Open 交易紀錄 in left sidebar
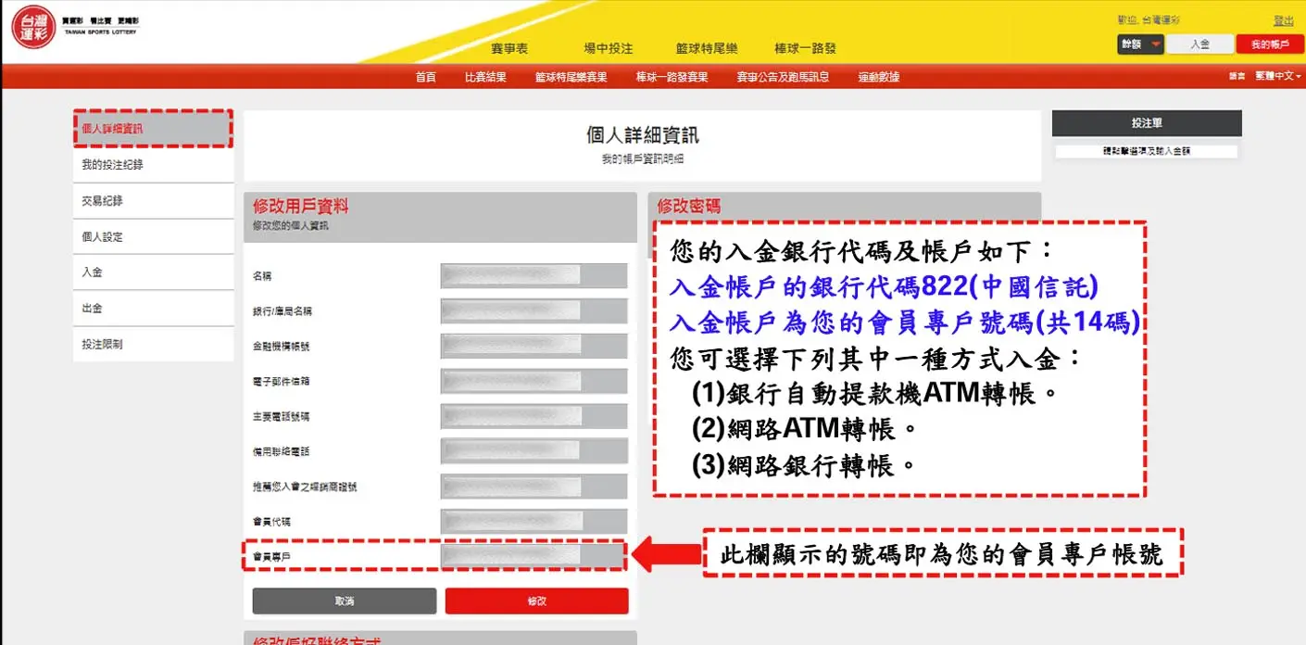1306x645 pixels. click(102, 201)
